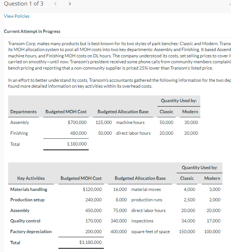Click the Key Activities column header

tap(31, 178)
